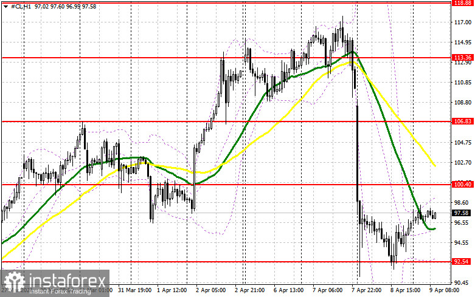
Task: Click the 110.85 price axis label
Action: coord(463,82)
